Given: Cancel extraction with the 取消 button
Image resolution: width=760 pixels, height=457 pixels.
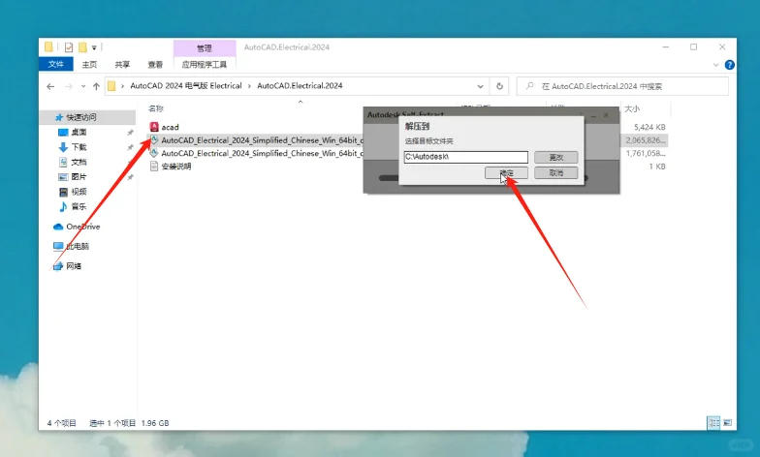Looking at the screenshot, I should [556, 172].
